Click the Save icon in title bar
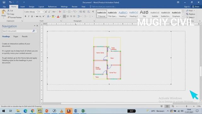 (4, 2)
